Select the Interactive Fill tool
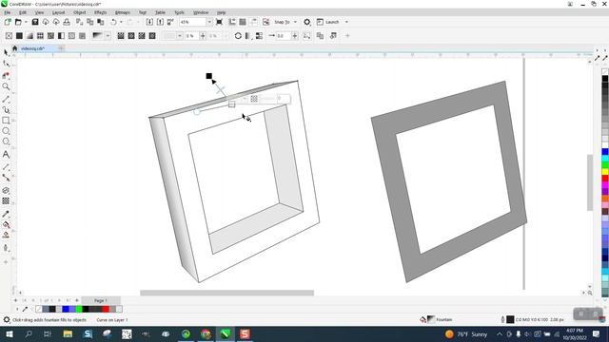609x342 pixels. [6, 224]
